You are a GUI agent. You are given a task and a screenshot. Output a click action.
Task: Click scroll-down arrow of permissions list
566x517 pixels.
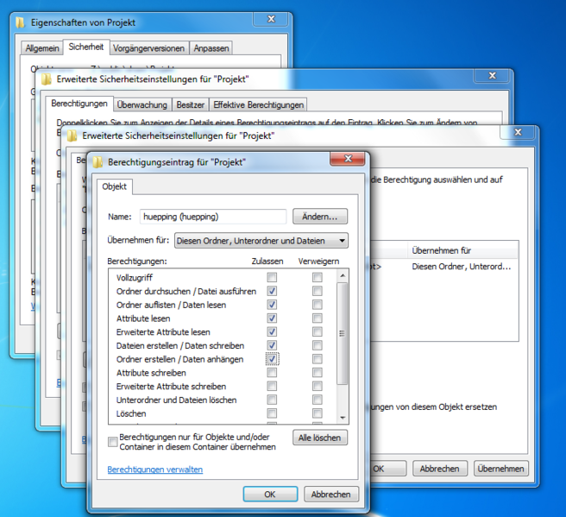343,418
